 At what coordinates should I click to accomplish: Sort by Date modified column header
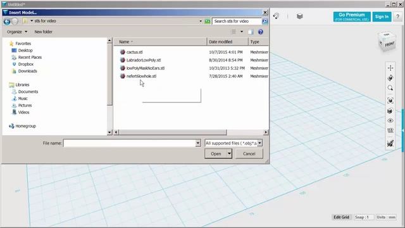tap(228, 42)
